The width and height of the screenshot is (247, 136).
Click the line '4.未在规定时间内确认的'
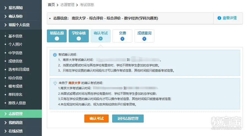pos(97,104)
